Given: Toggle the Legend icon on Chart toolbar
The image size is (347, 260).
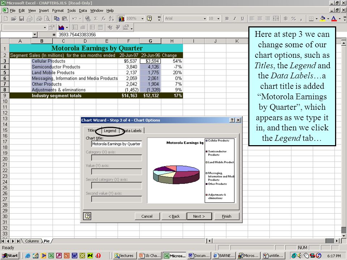Looking at the screenshot, I should pos(75,27).
